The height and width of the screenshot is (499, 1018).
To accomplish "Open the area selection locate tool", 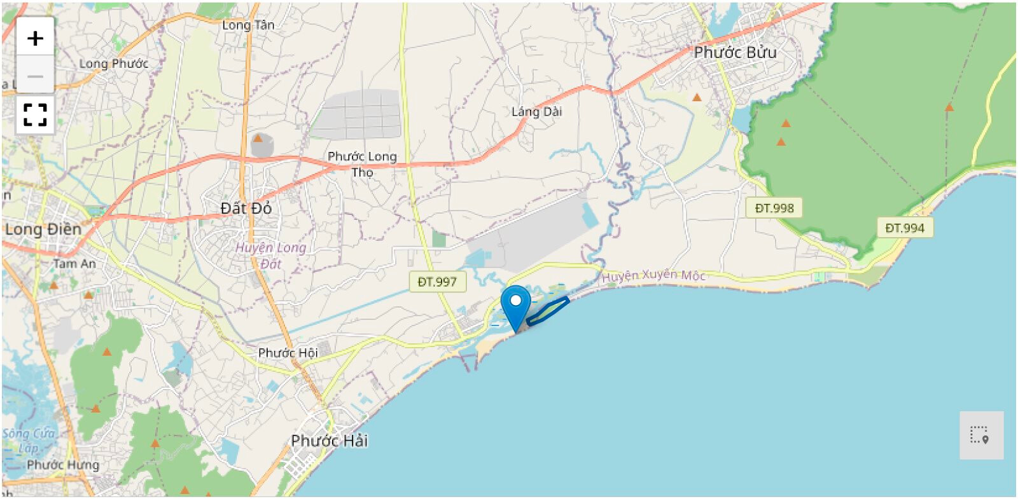I will [x=981, y=435].
